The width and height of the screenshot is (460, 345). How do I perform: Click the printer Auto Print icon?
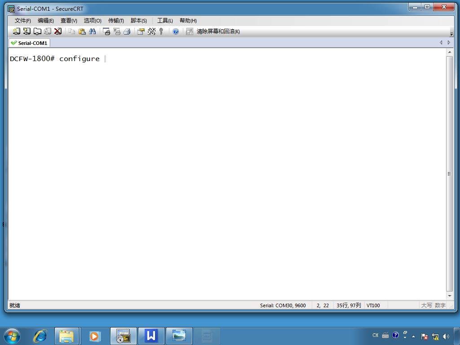[x=127, y=31]
